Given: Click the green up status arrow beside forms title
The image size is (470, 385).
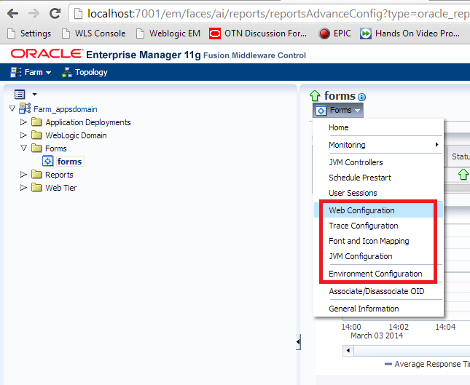Looking at the screenshot, I should click(x=315, y=96).
